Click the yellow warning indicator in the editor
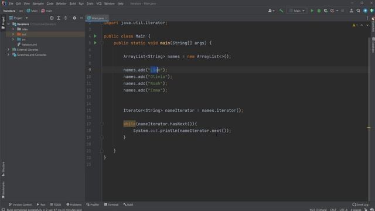Screen dimensions: 375x211 tap(355, 25)
